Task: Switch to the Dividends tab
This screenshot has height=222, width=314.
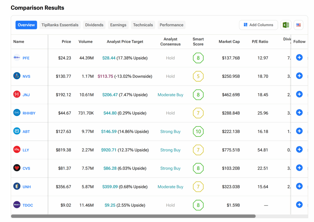Action: pos(94,25)
